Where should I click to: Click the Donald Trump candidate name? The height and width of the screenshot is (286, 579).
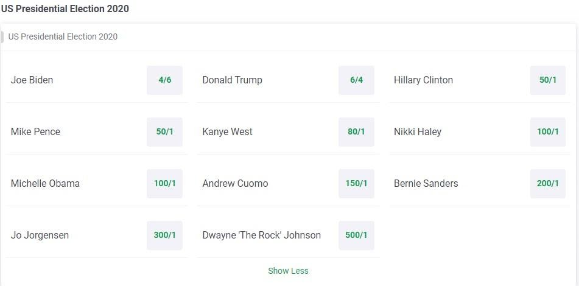(x=232, y=80)
